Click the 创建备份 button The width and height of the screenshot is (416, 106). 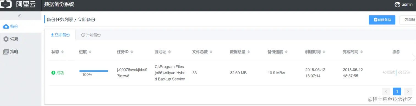click(382, 20)
